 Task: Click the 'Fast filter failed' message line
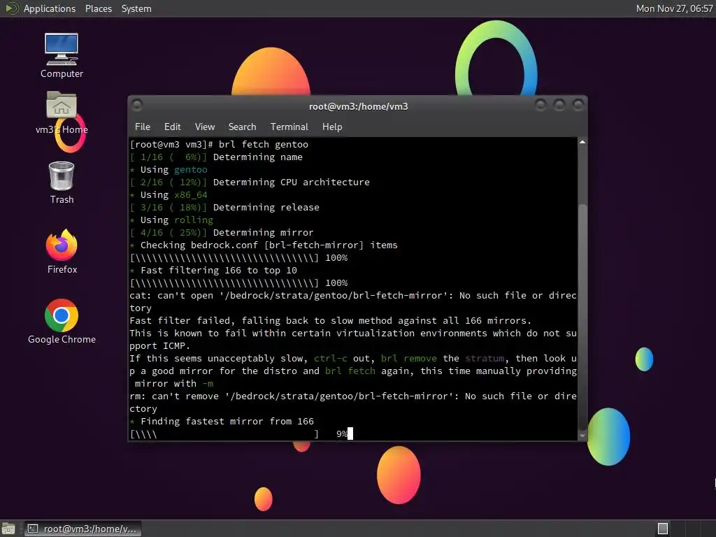coord(331,320)
